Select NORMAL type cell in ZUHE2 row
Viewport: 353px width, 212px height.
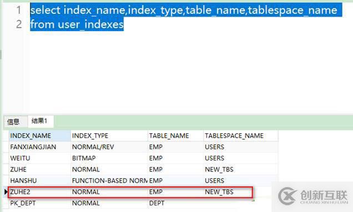109,192
